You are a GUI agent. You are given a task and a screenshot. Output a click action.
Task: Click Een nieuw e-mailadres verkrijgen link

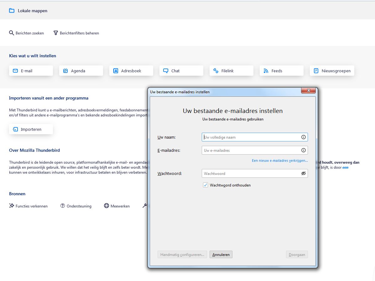280,161
